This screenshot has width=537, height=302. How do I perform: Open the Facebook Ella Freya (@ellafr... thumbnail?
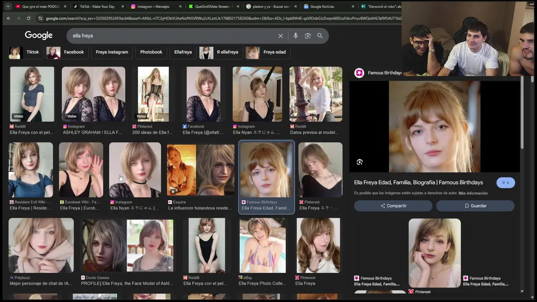203,94
